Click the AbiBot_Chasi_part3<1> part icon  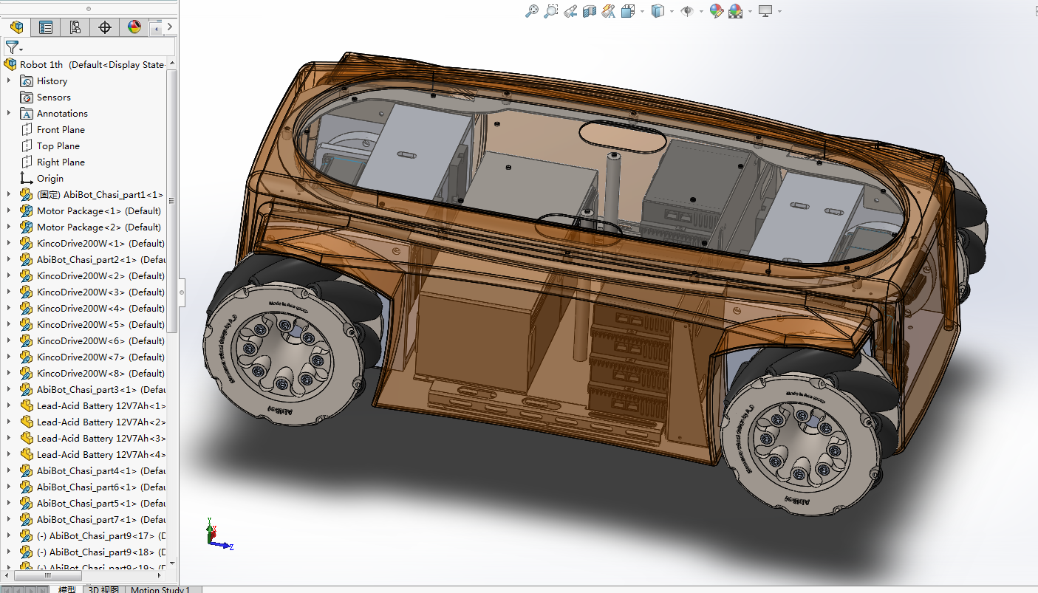coord(27,389)
